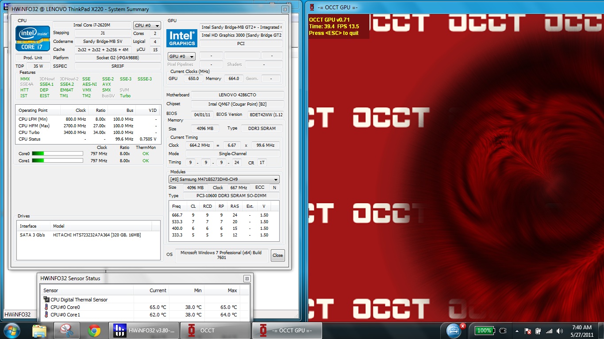The height and width of the screenshot is (339, 604).
Task: Click the Model column header in Drives
Action: [x=101, y=226]
